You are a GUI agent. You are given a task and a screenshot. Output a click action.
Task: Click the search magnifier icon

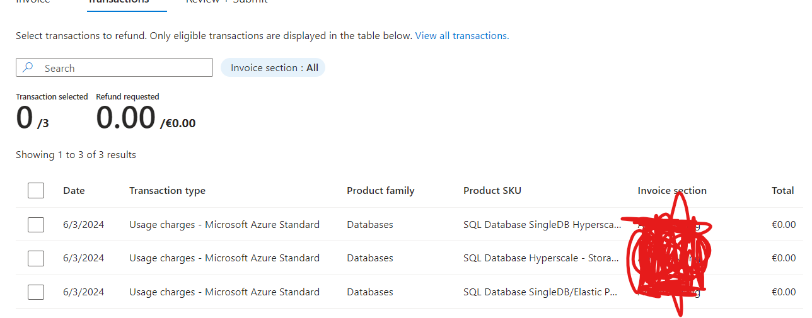[28, 68]
